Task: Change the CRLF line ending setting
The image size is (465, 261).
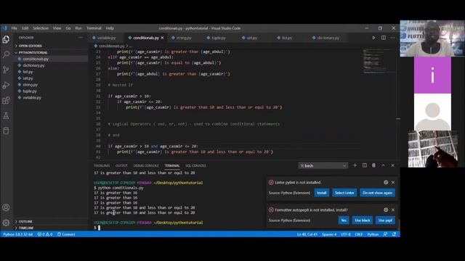Action: 358,234
